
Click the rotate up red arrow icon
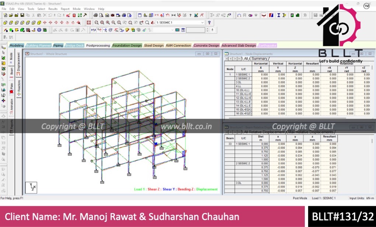point(45,23)
